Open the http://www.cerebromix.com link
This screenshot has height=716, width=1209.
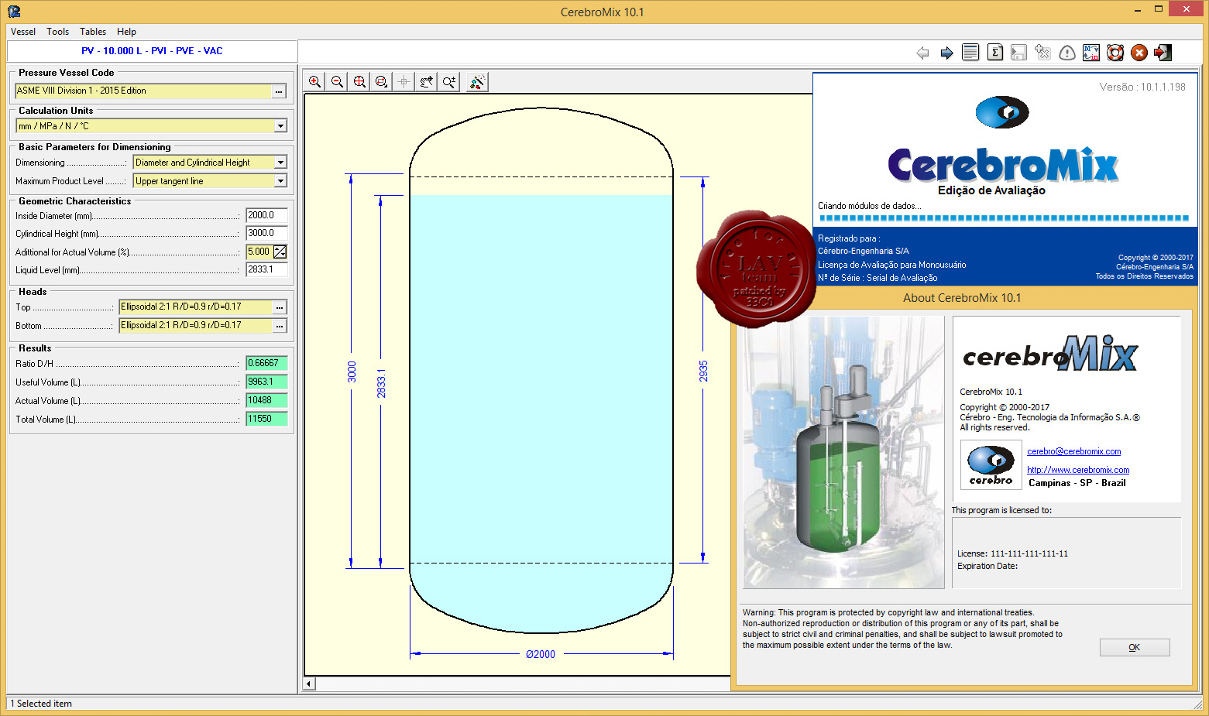(x=1078, y=470)
